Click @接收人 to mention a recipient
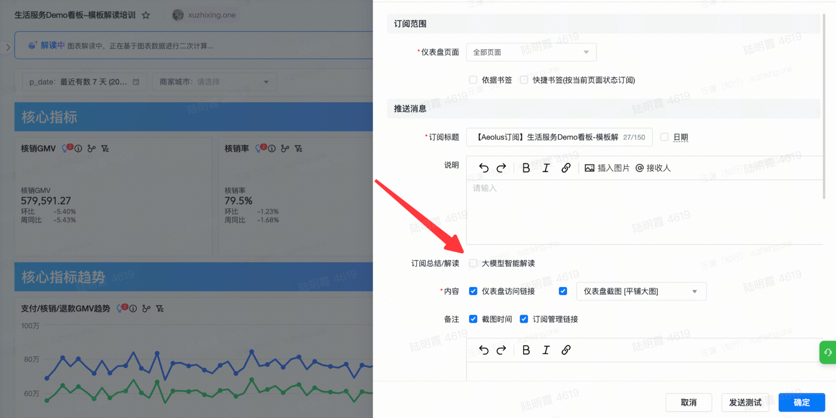 tap(653, 168)
